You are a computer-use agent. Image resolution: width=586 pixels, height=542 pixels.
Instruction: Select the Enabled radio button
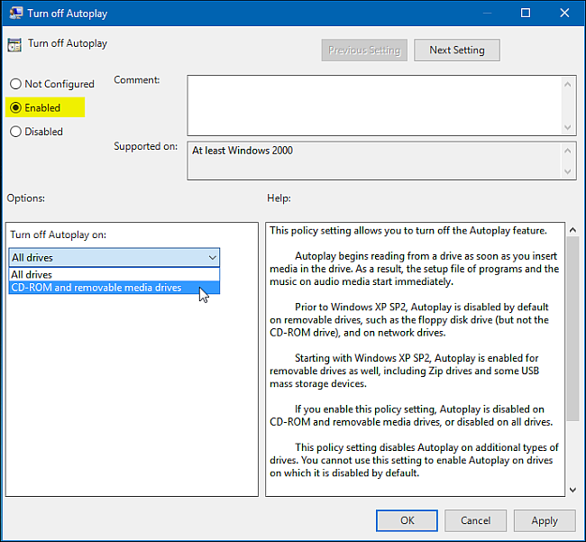click(x=15, y=107)
